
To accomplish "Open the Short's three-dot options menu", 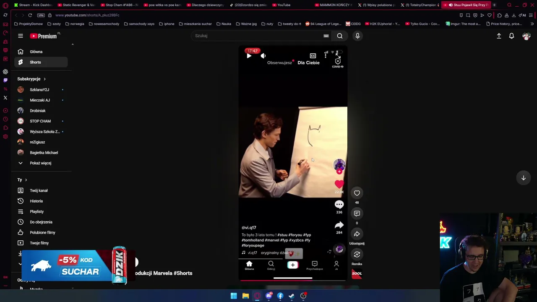I will tap(326, 56).
